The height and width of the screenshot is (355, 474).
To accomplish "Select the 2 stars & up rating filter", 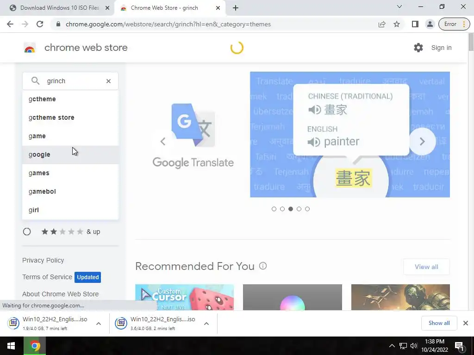I will tap(27, 232).
